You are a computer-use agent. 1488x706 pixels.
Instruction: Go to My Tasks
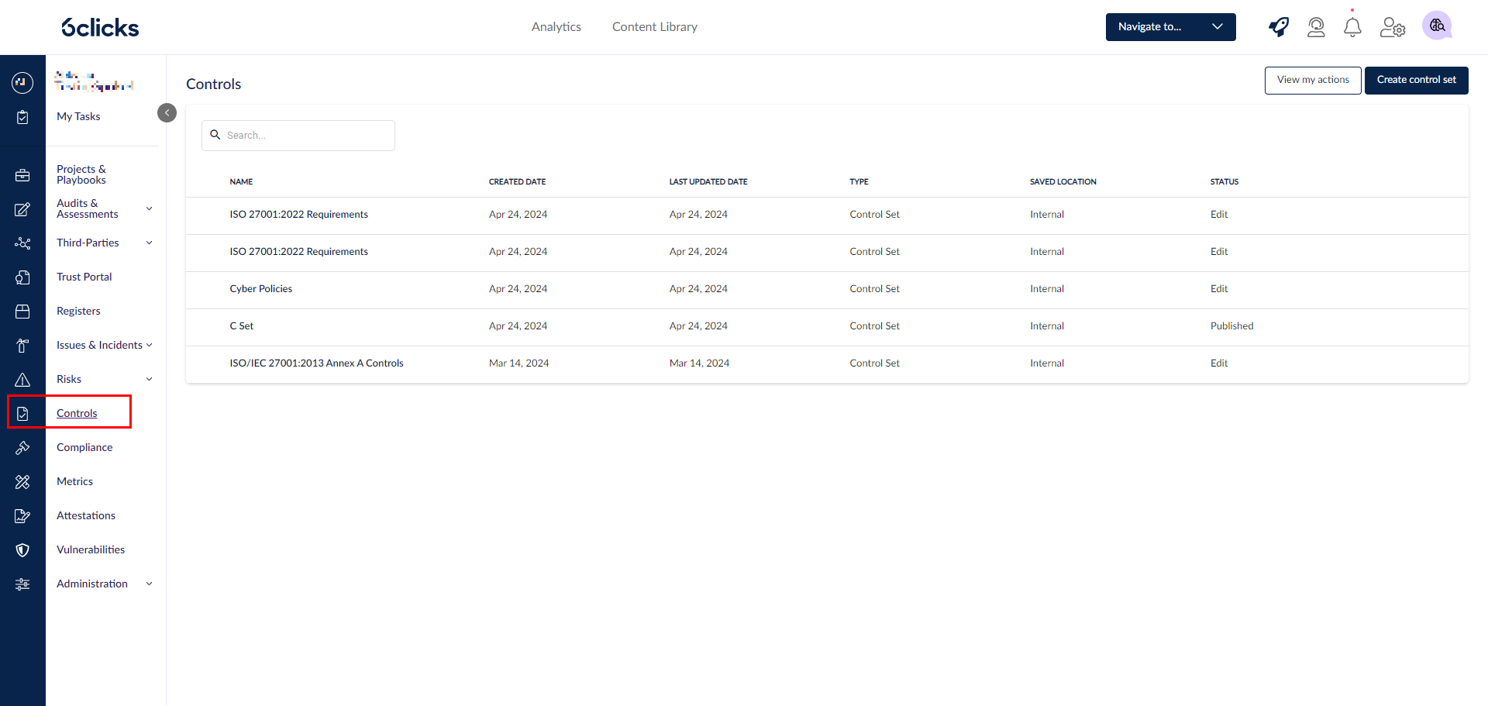point(78,116)
